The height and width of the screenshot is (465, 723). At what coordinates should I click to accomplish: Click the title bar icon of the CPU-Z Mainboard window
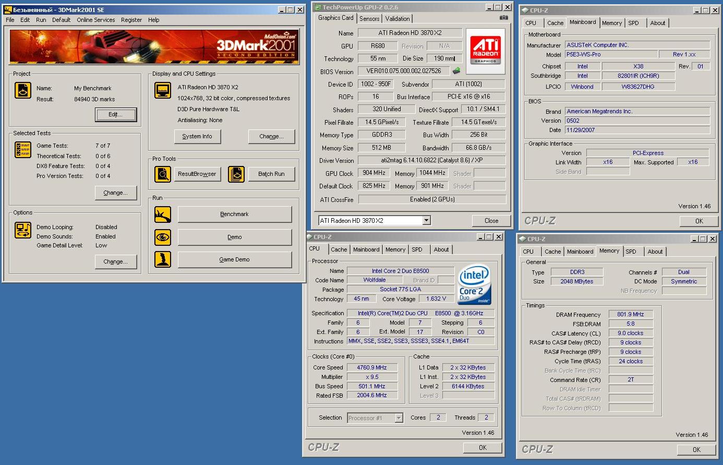click(525, 10)
